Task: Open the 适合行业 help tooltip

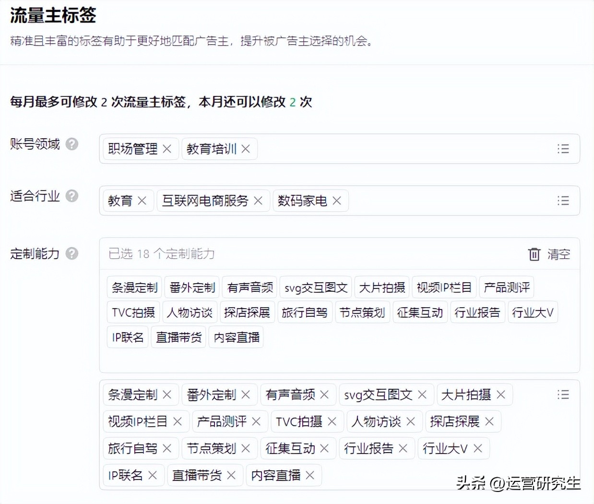Action: (x=71, y=196)
